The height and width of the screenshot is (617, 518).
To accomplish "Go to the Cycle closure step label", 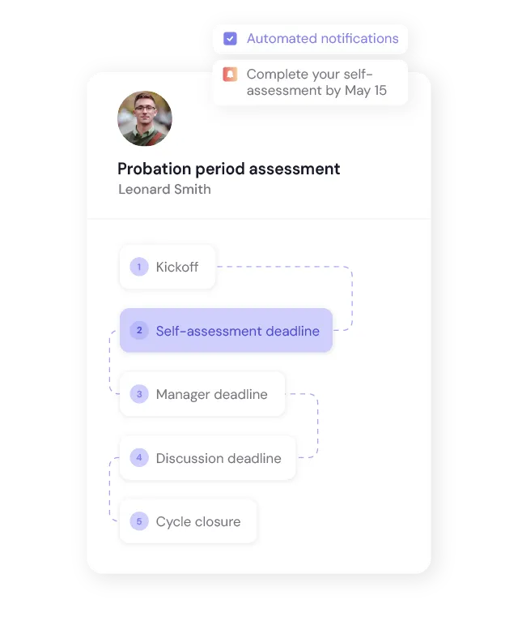I will click(198, 521).
